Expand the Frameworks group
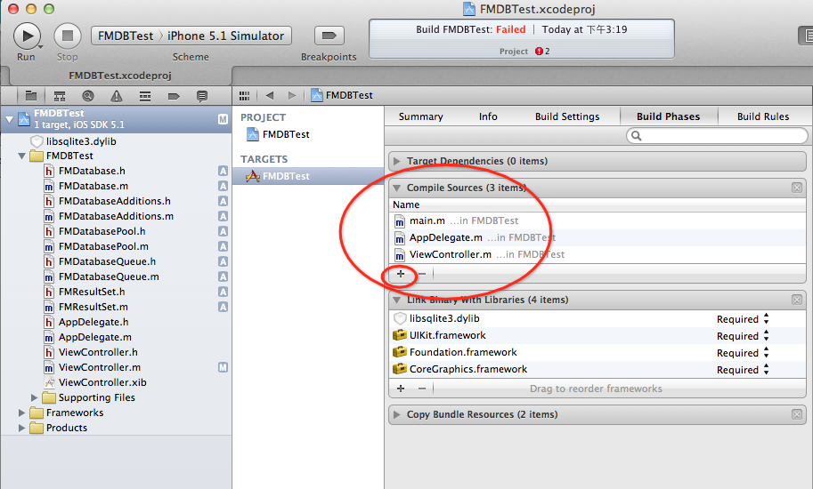The width and height of the screenshot is (813, 489). (21, 413)
